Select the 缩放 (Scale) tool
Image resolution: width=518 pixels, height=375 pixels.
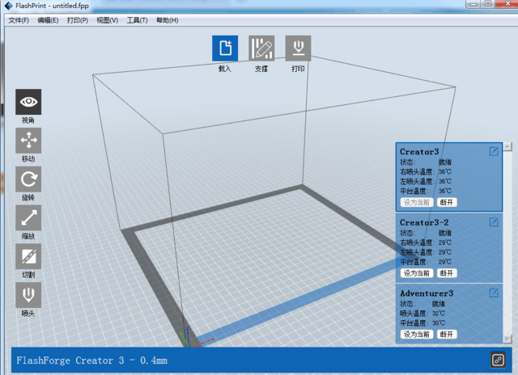click(x=28, y=217)
